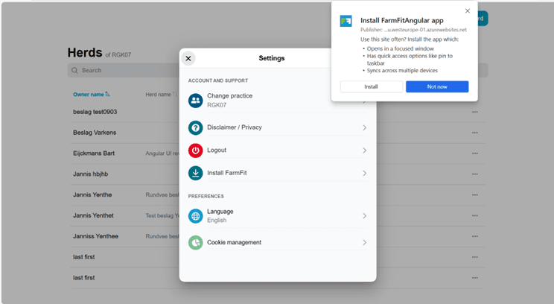Click chevron on the Language row
This screenshot has width=554, height=304.
[364, 215]
